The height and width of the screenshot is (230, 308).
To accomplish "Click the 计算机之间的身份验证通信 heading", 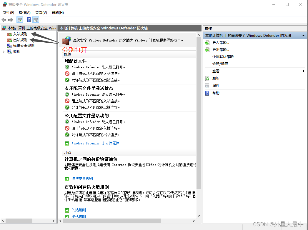I will [x=91, y=159].
